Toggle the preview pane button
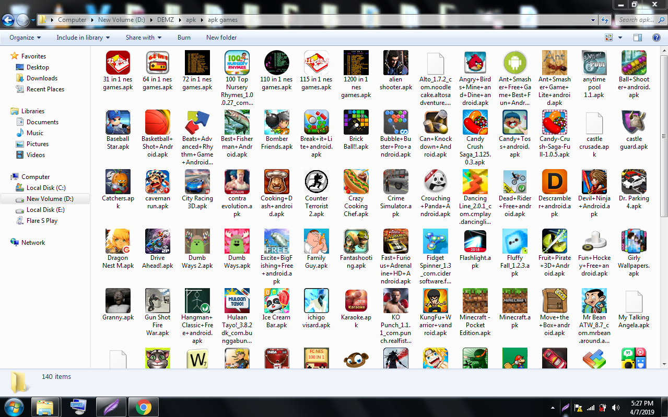This screenshot has height=417, width=668. 637,38
